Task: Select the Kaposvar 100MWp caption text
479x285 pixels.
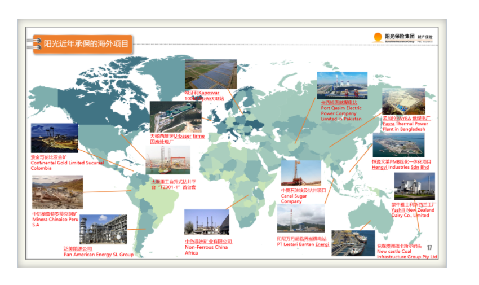Action: [x=204, y=96]
